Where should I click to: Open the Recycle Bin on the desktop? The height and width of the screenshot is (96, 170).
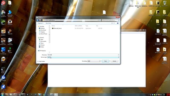(165, 3)
